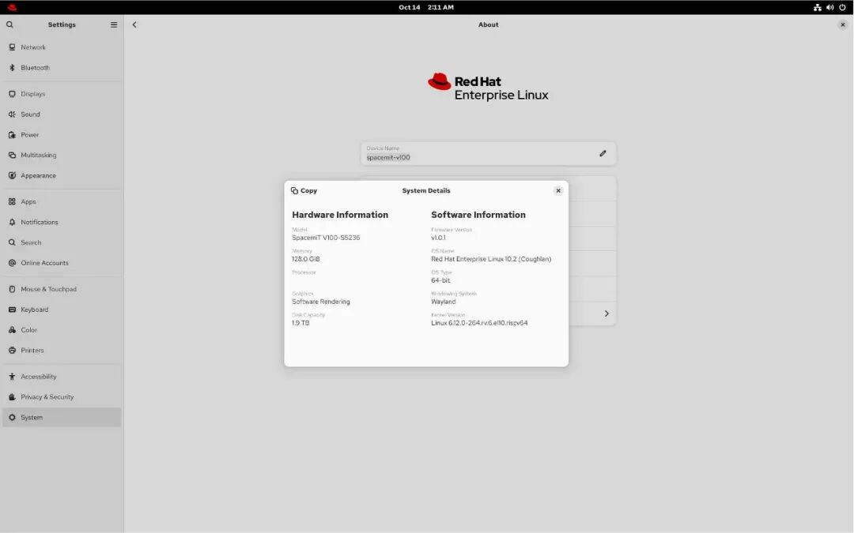The height and width of the screenshot is (533, 854).
Task: Select Keyboard label in sidebar
Action: [x=35, y=310]
